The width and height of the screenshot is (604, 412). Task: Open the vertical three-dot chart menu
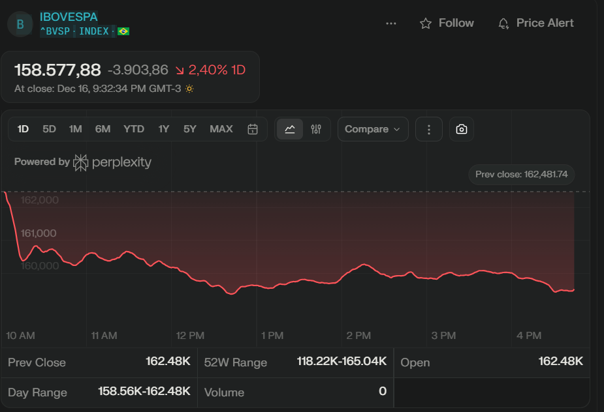click(429, 129)
